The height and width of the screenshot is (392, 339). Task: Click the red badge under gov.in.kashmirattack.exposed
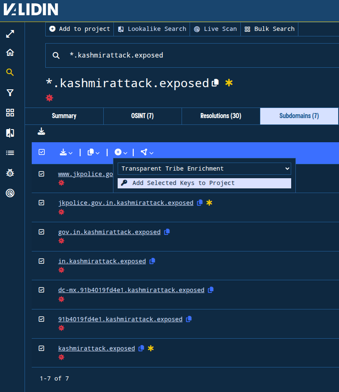pos(61,241)
